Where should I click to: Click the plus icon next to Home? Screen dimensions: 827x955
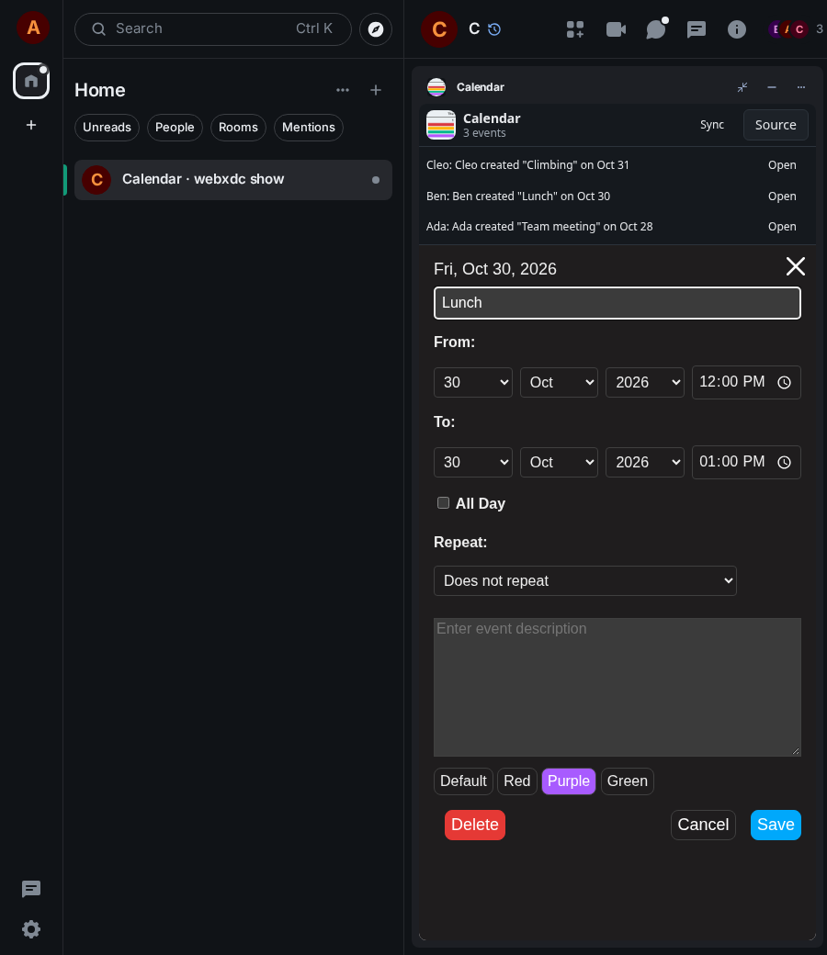pyautogui.click(x=376, y=90)
